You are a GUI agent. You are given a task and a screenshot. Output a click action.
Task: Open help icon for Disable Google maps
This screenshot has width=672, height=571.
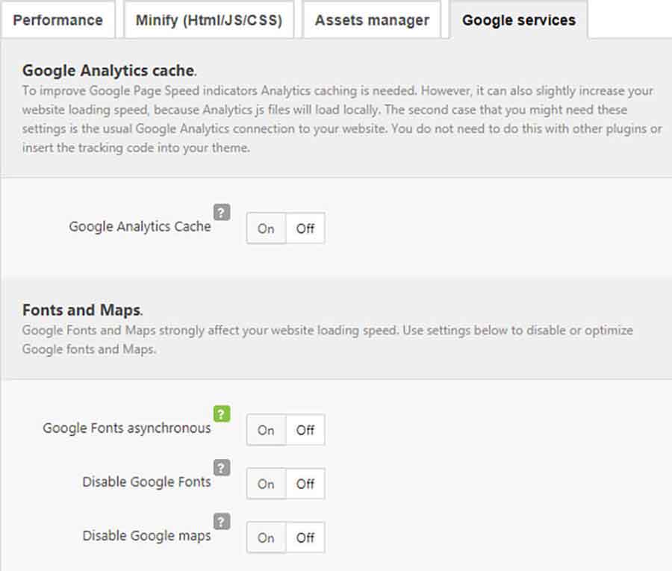point(222,521)
